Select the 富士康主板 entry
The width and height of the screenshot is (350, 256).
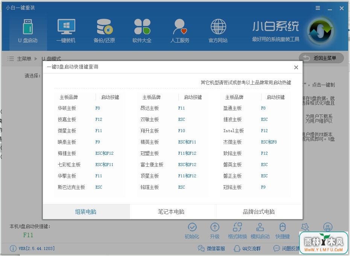tap(152, 165)
